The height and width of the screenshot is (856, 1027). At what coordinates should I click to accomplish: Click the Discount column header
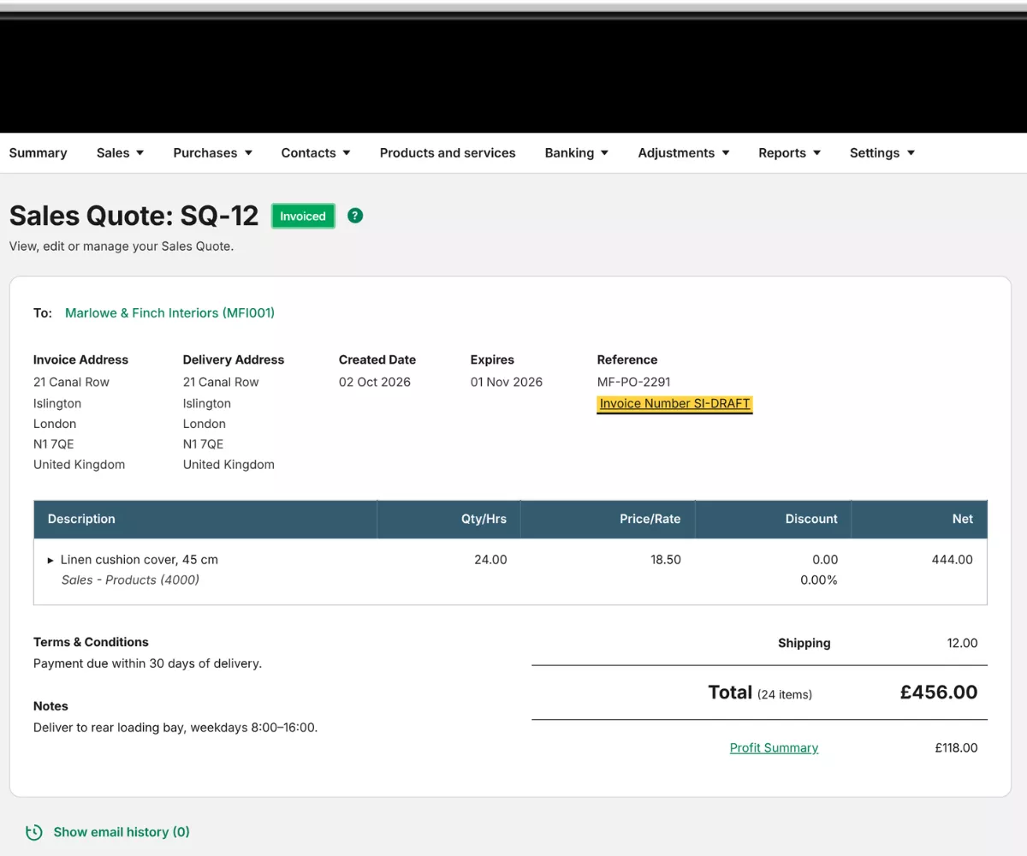(x=773, y=520)
